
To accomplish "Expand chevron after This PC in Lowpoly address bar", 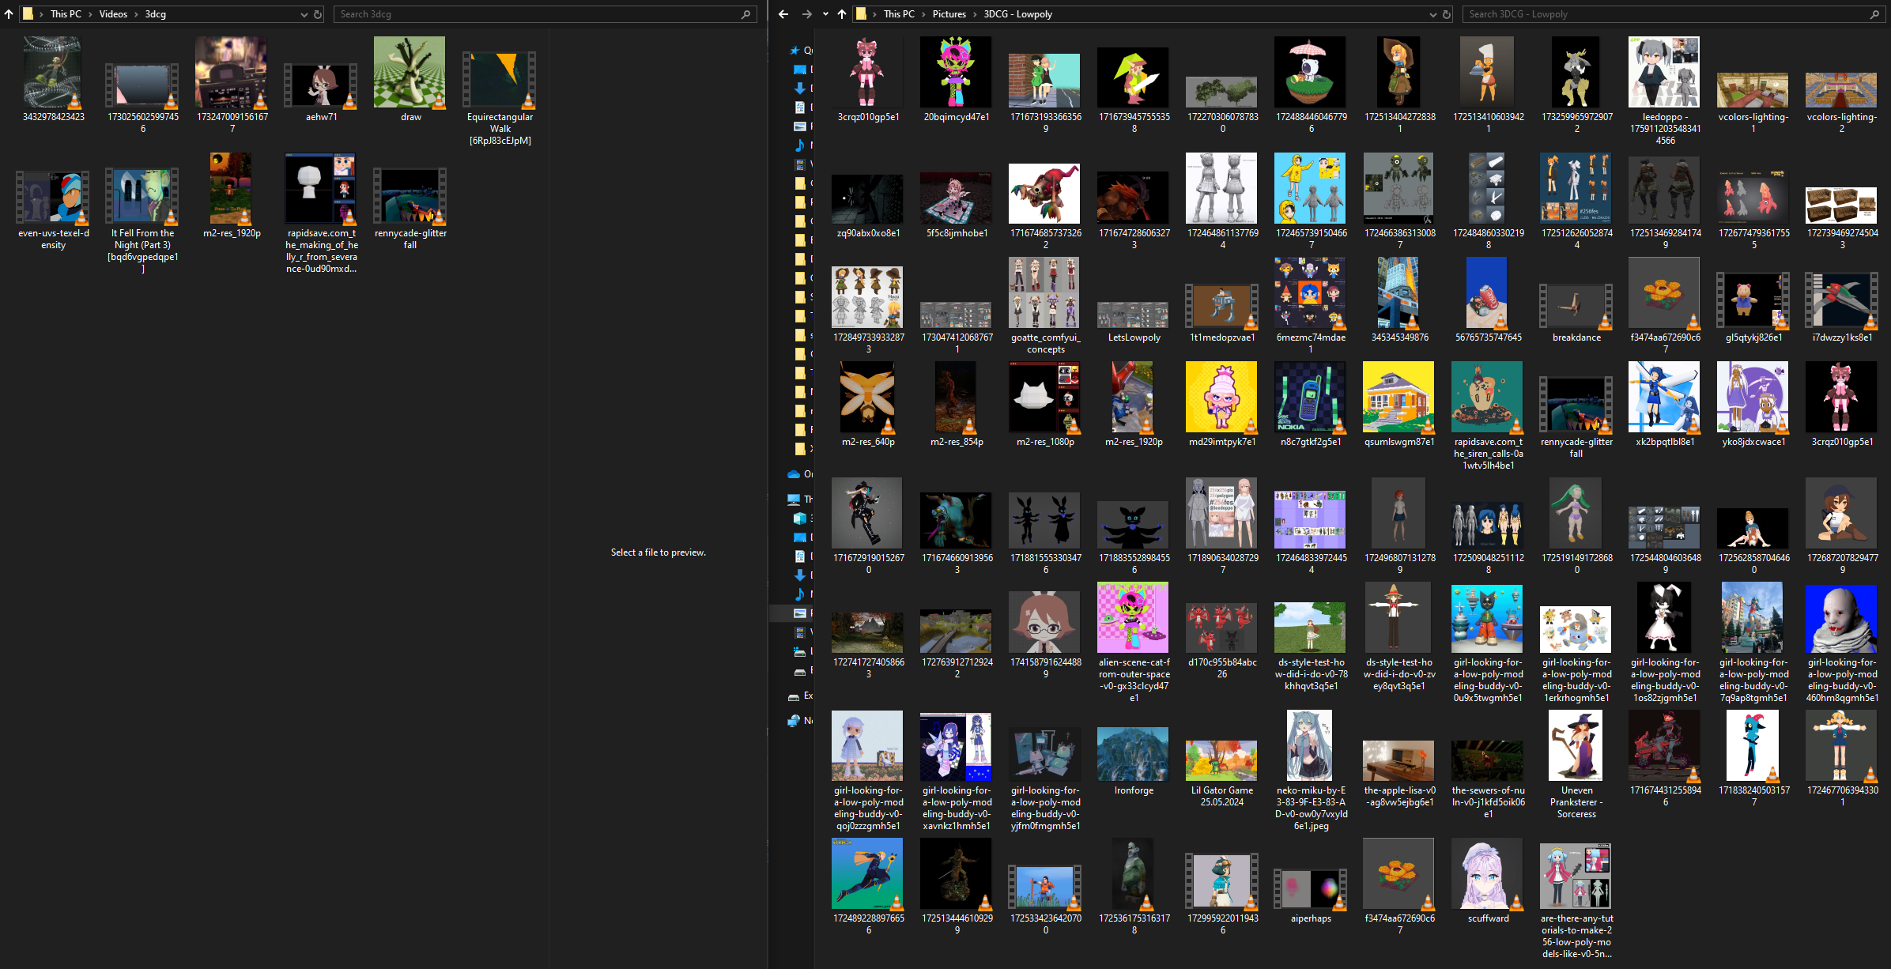I will point(923,14).
